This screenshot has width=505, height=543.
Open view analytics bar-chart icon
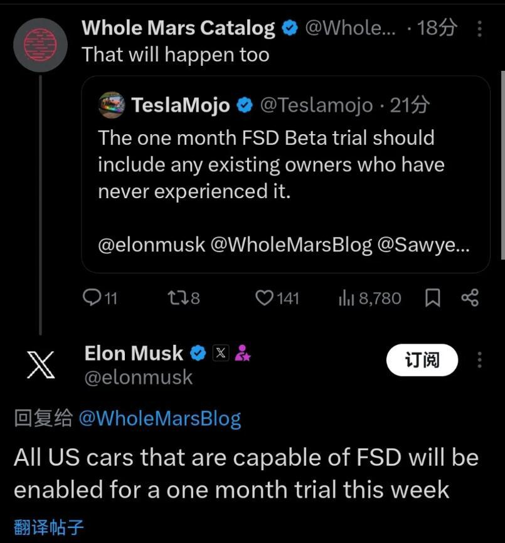pyautogui.click(x=346, y=298)
